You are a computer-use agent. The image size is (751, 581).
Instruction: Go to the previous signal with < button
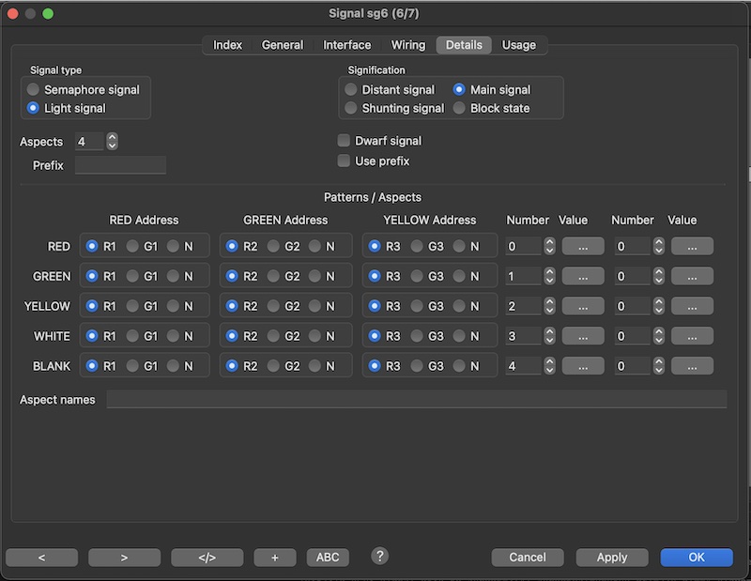pos(41,558)
